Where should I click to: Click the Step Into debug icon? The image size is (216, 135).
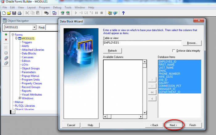(81, 13)
